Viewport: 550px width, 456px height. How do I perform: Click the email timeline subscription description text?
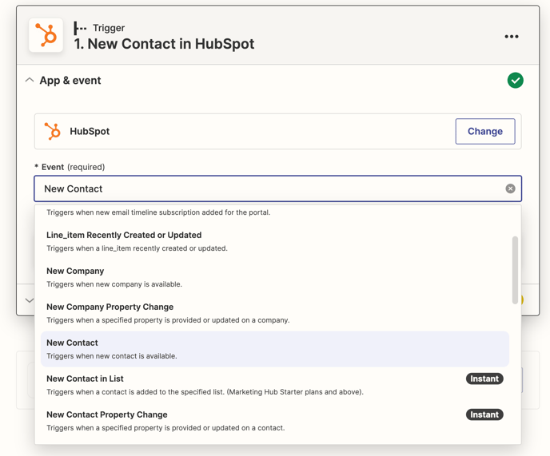(158, 212)
